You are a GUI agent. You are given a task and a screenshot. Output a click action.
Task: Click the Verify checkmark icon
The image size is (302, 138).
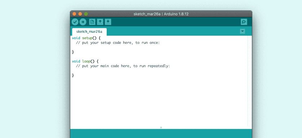(x=75, y=22)
